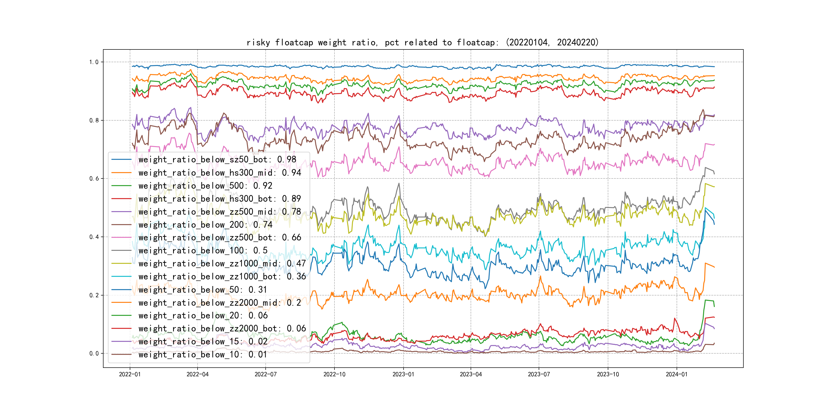826x413 pixels.
Task: Click legend entry weight_ratio_below_zz2000_mid
Action: pos(220,303)
